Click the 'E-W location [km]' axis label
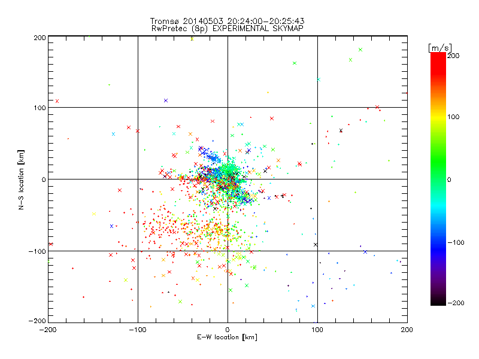 pos(227,337)
